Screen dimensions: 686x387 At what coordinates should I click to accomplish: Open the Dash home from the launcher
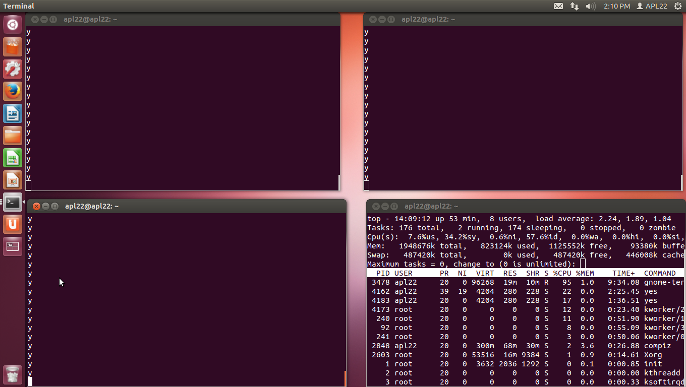pos(13,25)
